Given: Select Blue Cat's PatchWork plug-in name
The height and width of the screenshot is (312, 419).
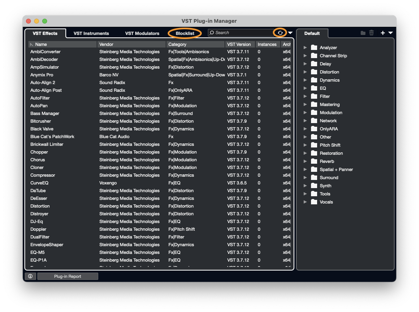Looking at the screenshot, I should (x=52, y=136).
